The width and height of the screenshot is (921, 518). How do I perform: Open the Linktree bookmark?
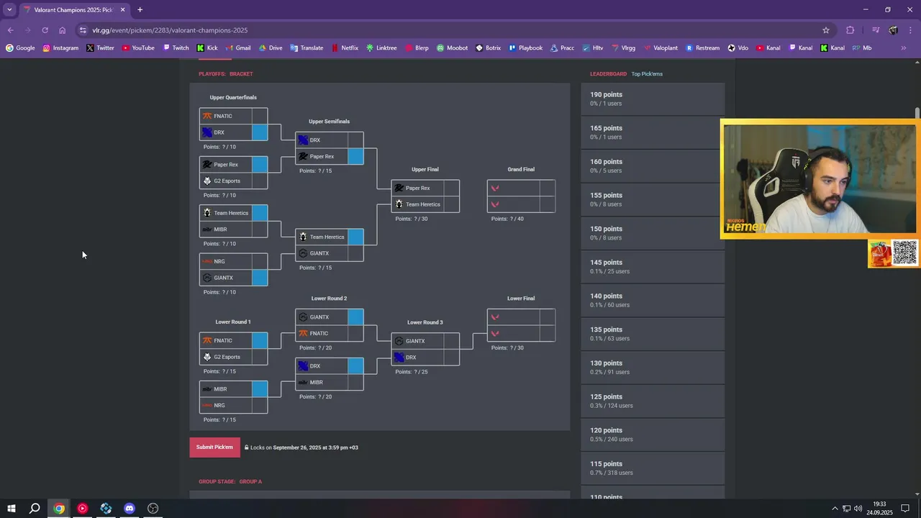pos(381,48)
